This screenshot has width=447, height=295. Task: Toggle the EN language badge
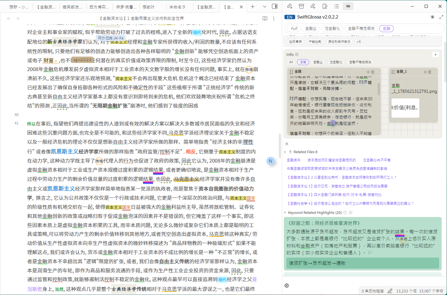tap(290, 17)
